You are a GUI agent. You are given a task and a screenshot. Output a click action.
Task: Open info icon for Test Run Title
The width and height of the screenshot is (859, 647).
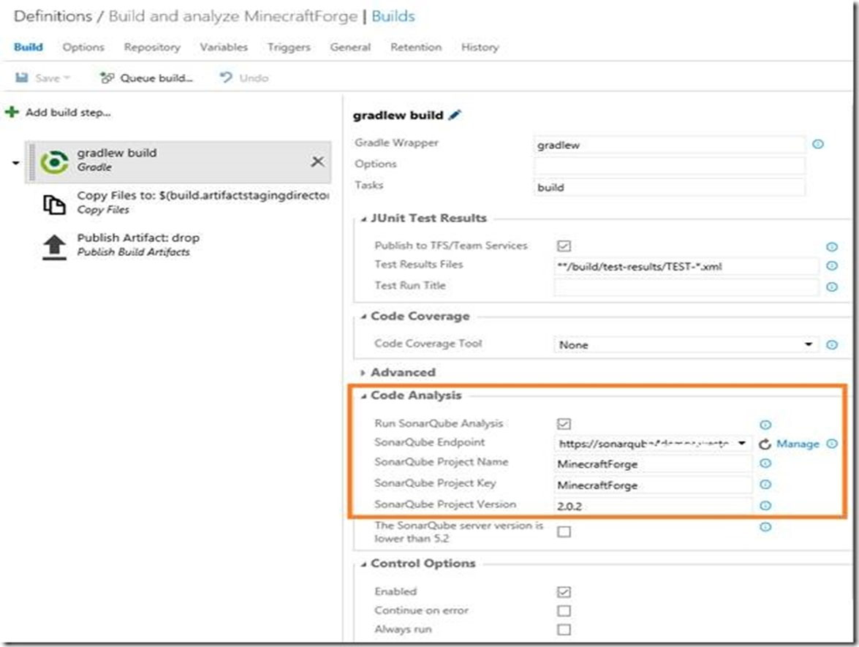(x=832, y=287)
